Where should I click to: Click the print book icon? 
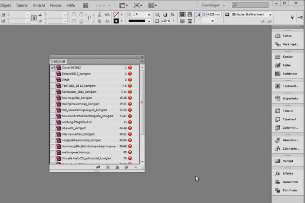pyautogui.click(x=117, y=167)
